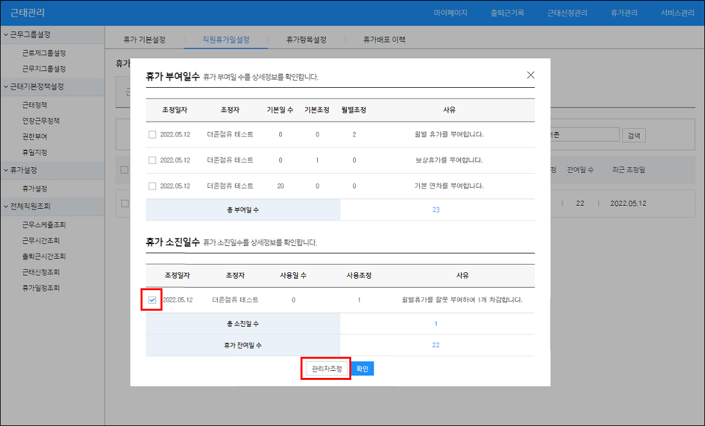Uncheck the 월별휴가 차감 row checkbox
This screenshot has height=426, width=705.
point(152,300)
